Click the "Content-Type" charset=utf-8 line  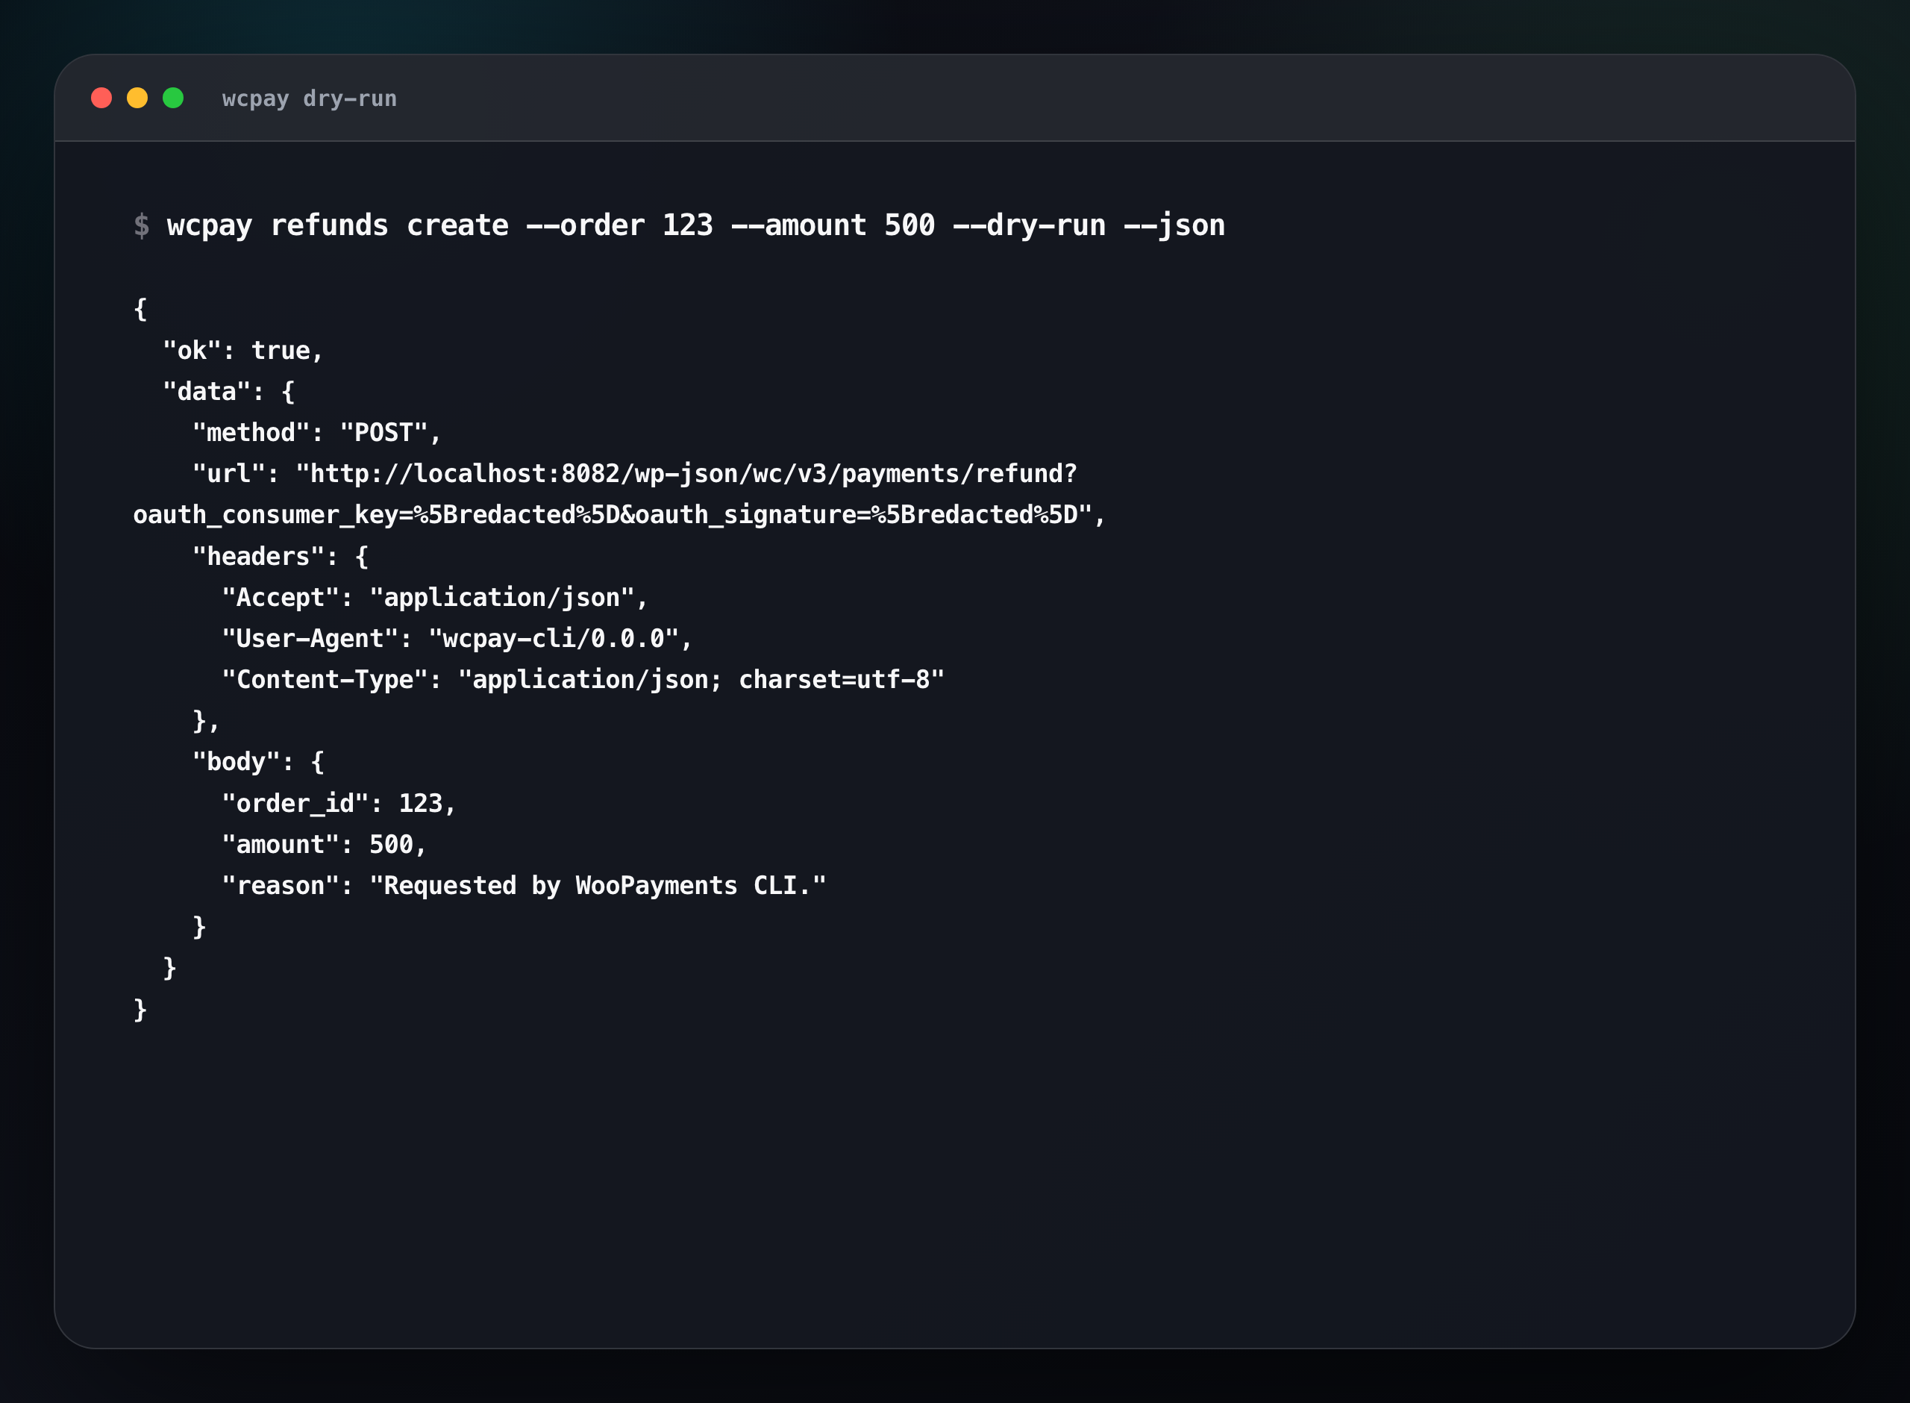tap(583, 681)
